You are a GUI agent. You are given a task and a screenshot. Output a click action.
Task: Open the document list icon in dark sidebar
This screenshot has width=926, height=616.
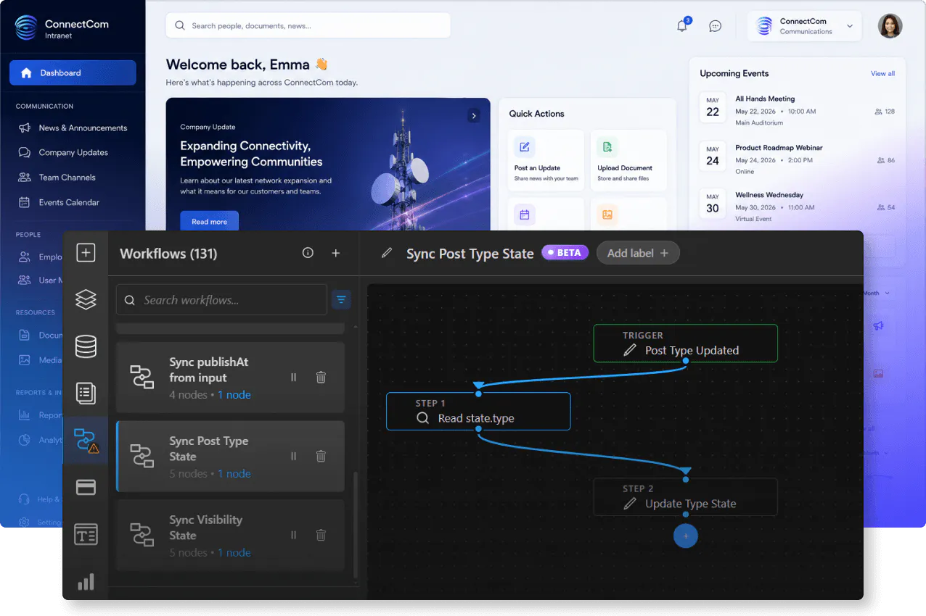[86, 394]
